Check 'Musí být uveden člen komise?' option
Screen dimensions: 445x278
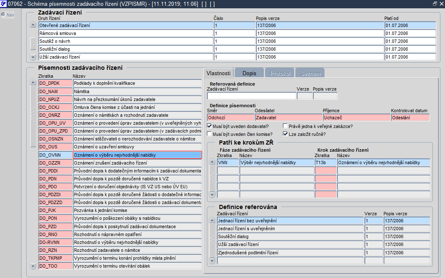[209, 134]
